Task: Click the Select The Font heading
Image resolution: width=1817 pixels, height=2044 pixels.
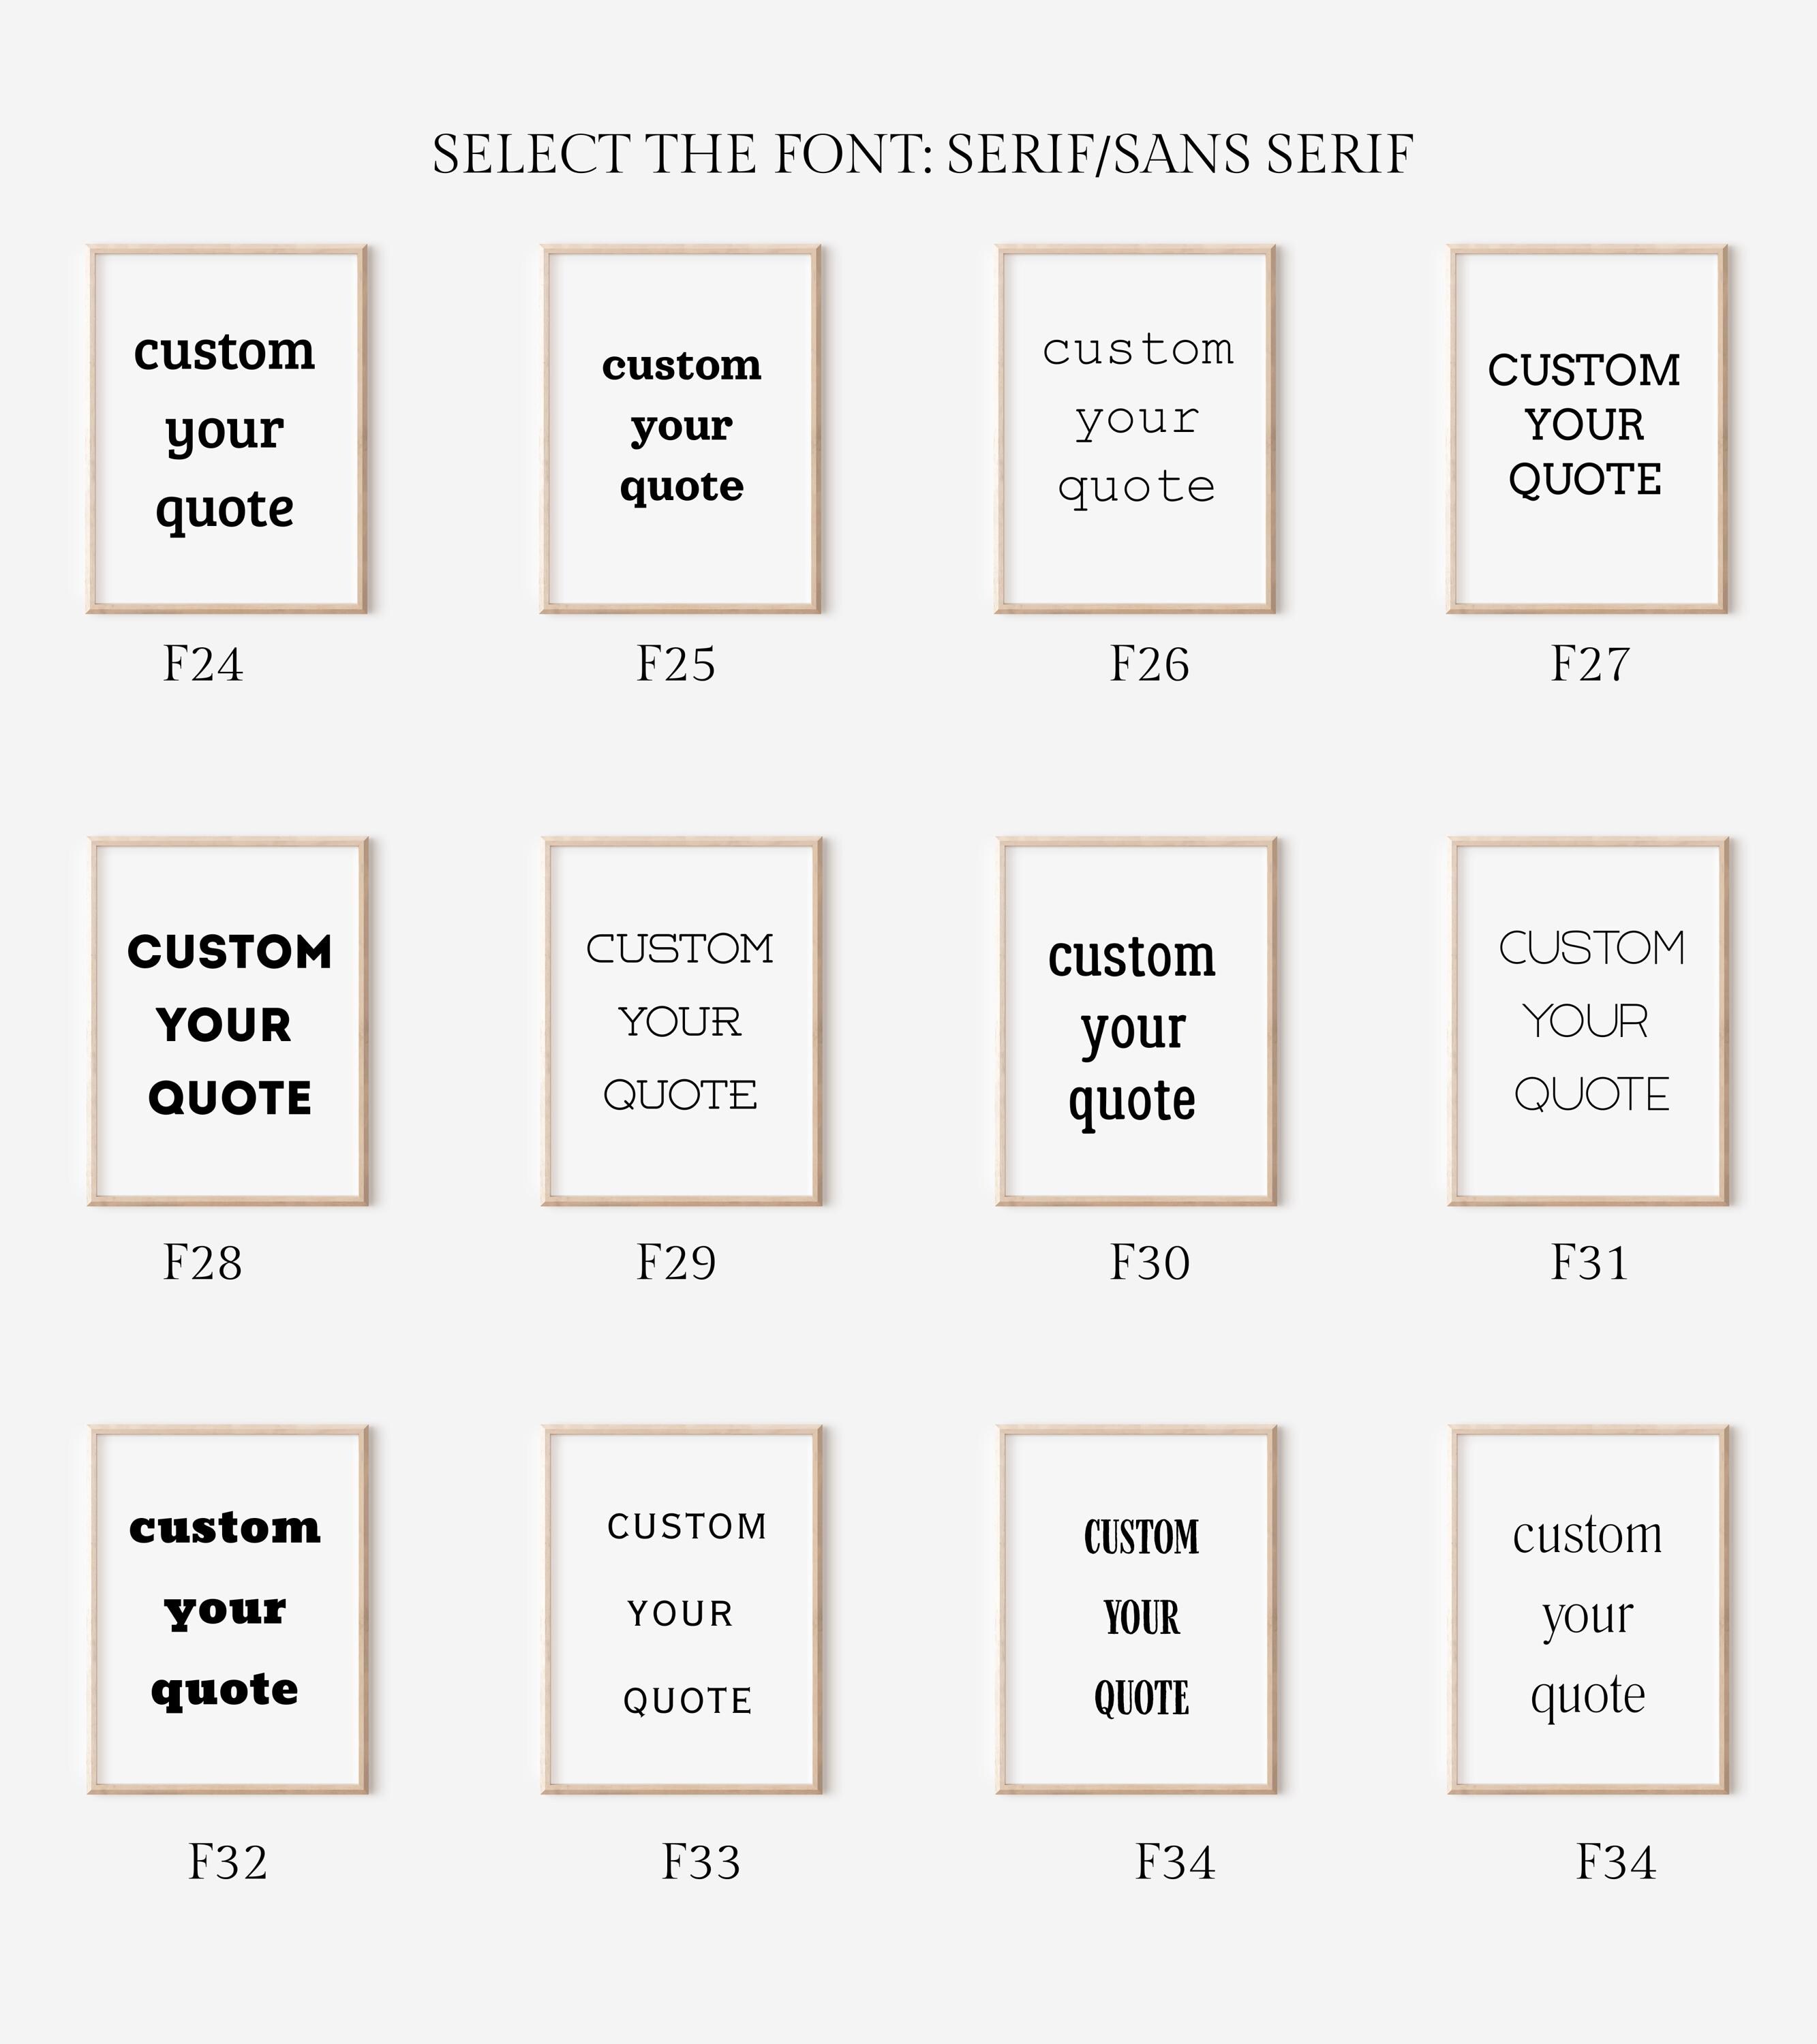Action: [921, 155]
